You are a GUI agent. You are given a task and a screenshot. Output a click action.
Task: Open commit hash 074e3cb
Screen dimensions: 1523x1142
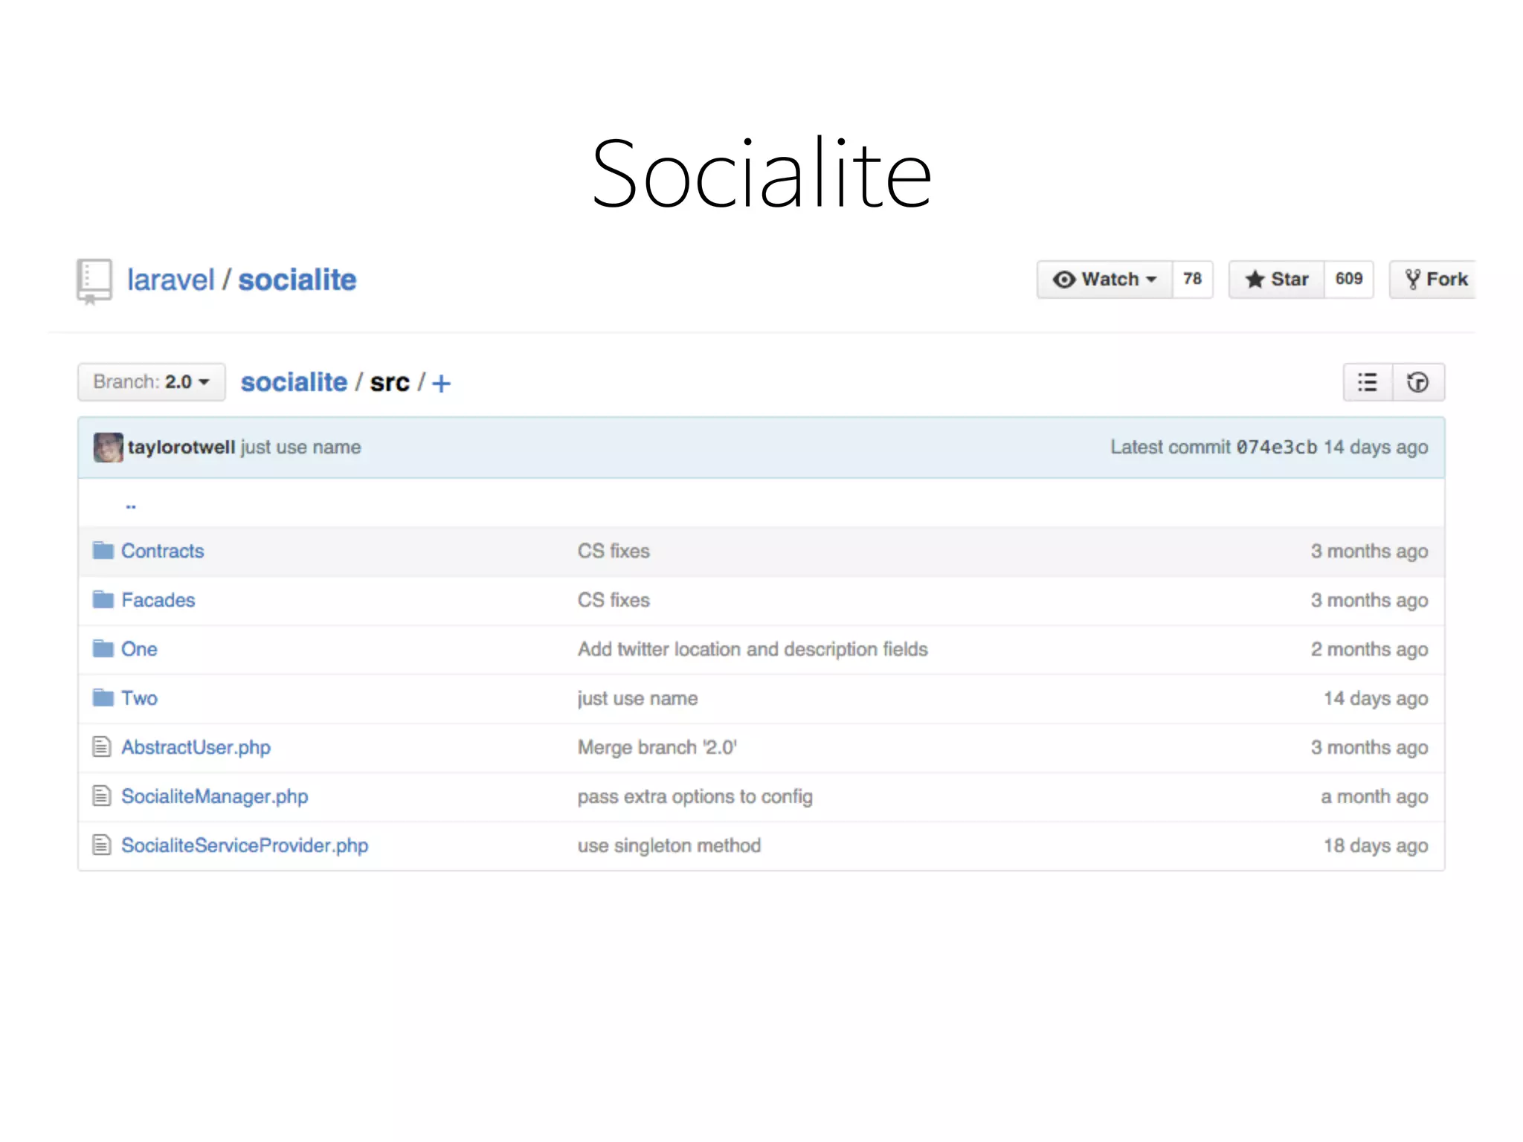point(1276,448)
